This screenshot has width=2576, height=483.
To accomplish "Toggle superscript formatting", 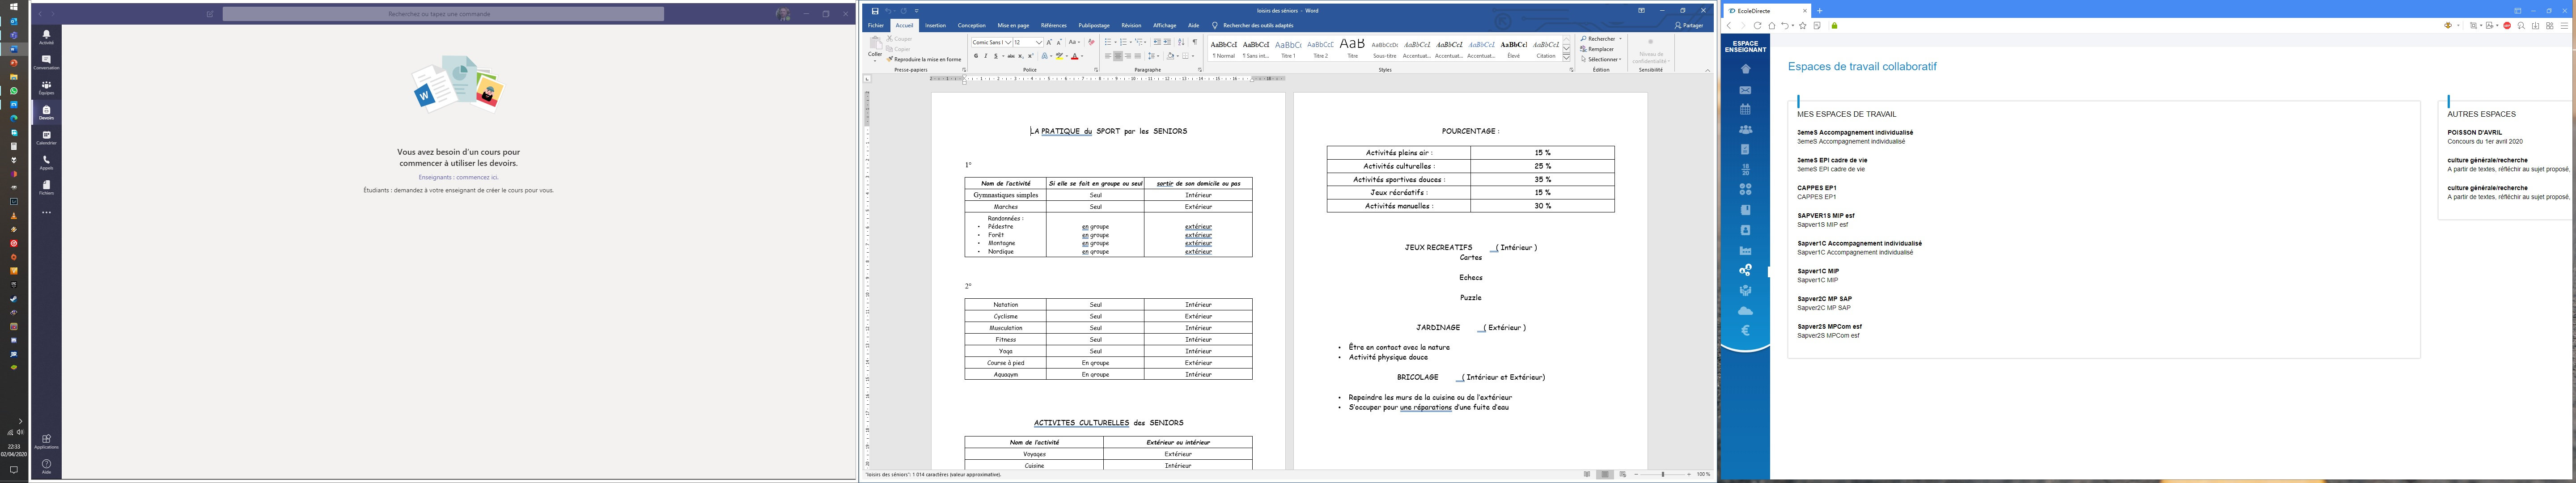I will click(x=1030, y=57).
